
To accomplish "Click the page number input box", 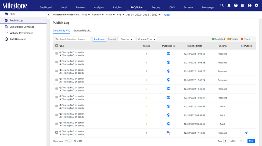I will coord(227,141).
